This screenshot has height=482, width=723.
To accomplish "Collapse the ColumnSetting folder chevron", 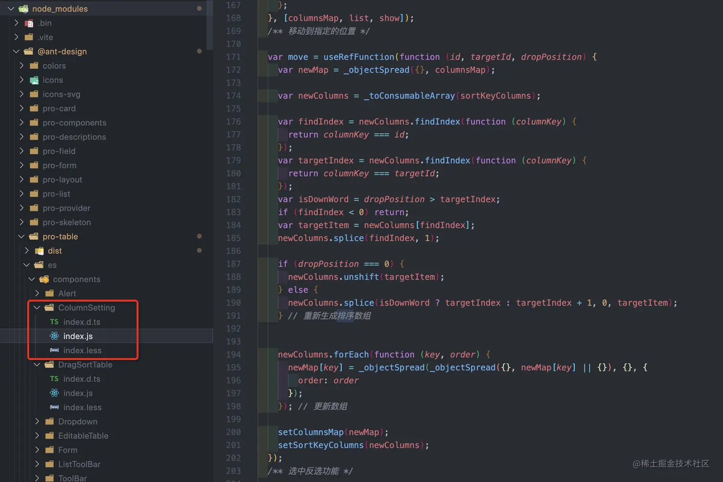I will coord(37,307).
